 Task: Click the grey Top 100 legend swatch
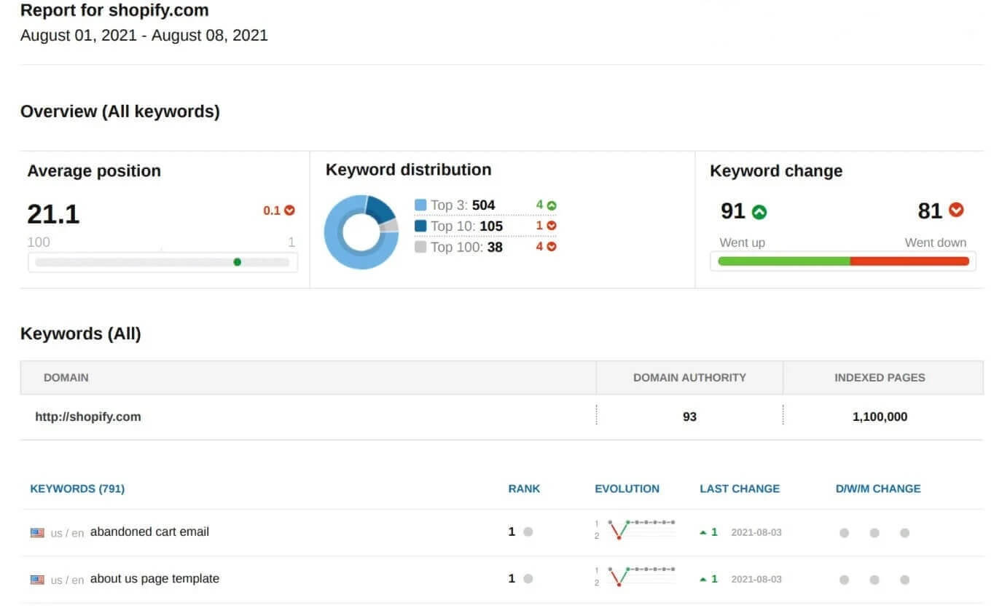click(x=420, y=247)
